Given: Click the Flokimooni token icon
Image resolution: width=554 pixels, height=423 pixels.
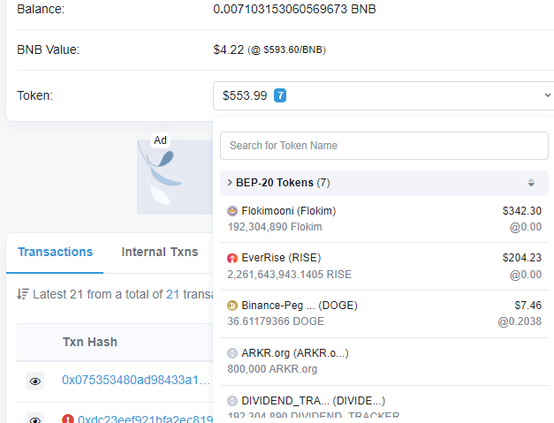Looking at the screenshot, I should click(x=232, y=211).
